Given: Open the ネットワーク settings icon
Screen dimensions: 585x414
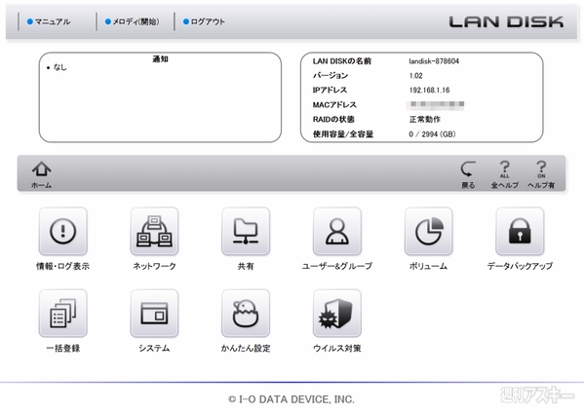Looking at the screenshot, I should 154,232.
